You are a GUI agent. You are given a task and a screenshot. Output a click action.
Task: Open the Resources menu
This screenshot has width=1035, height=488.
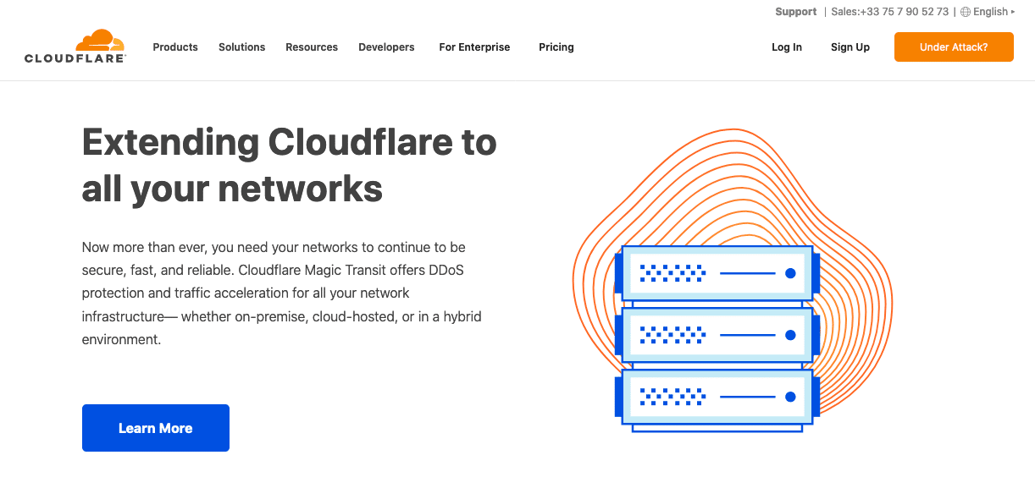coord(312,47)
